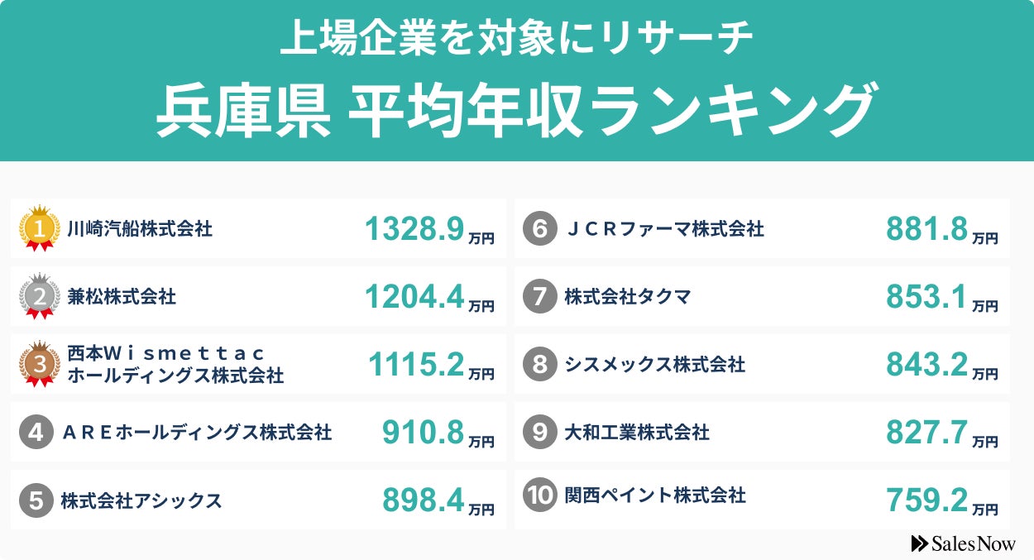The height and width of the screenshot is (560, 1034).
Task: Click the 上場企業を対象にリサーチ subtitle
Action: pos(516,37)
